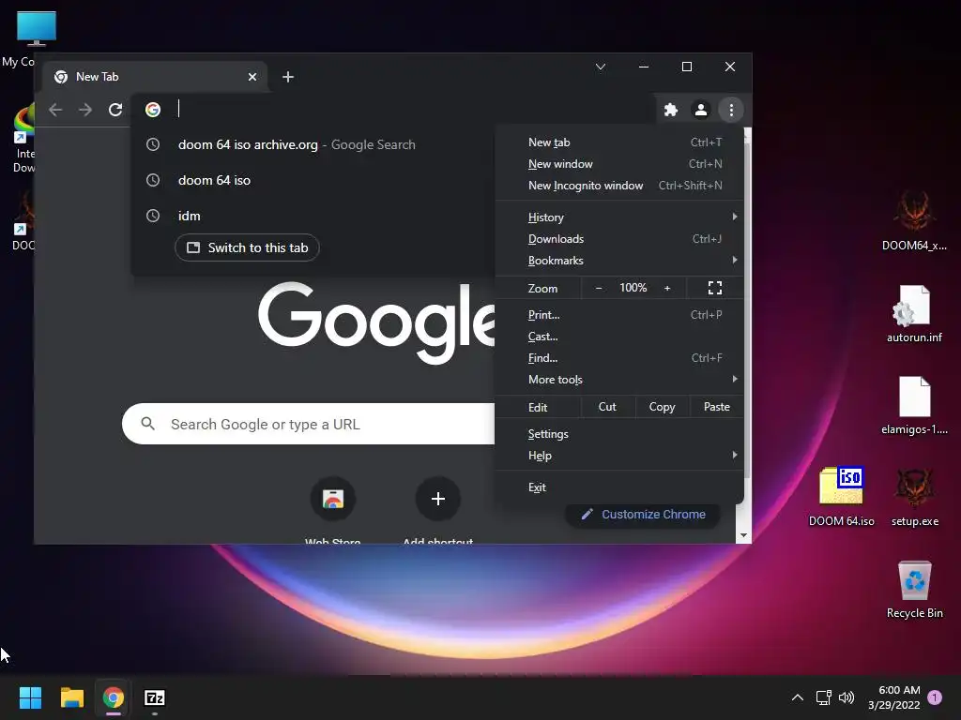Click fullscreen icon in Zoom row
The image size is (961, 720).
click(x=714, y=288)
